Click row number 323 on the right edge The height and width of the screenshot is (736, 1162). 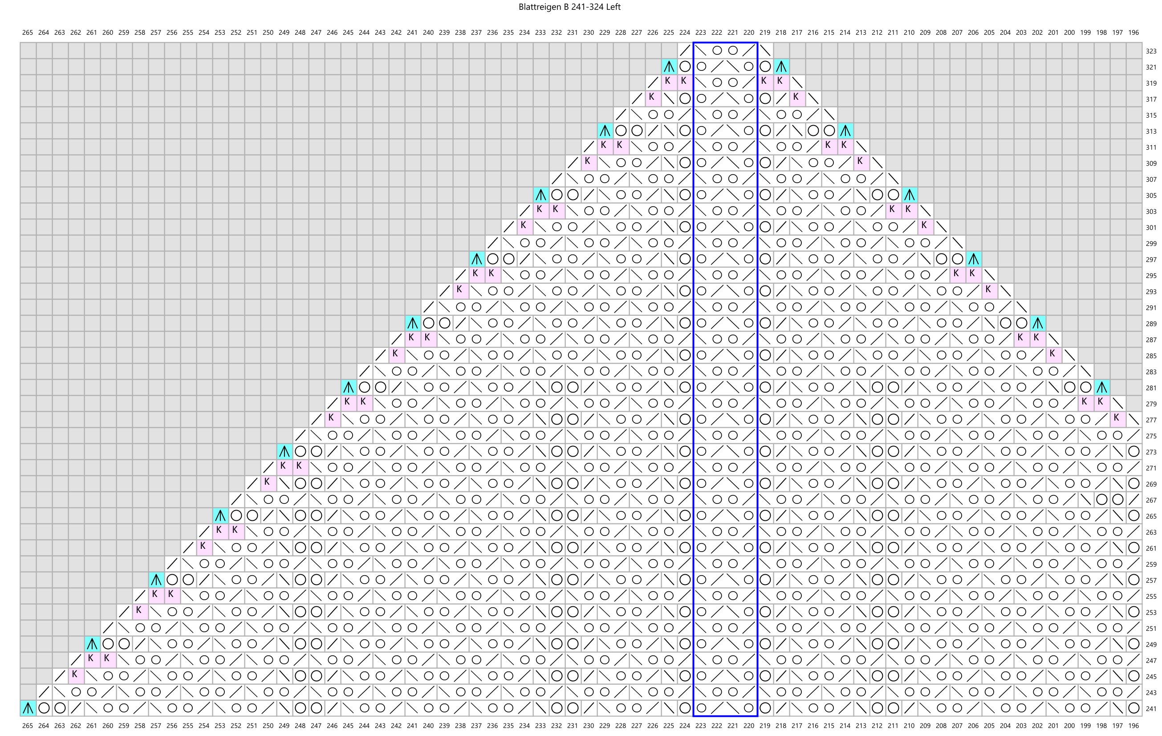click(1151, 51)
